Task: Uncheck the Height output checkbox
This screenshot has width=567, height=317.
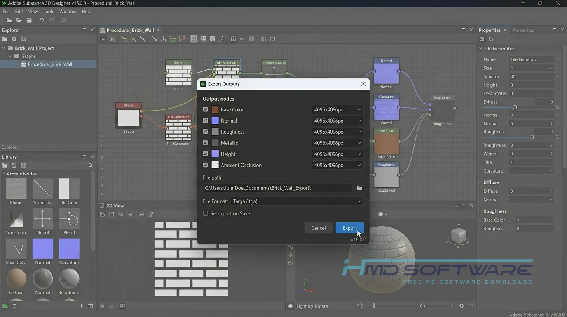Action: pos(205,154)
